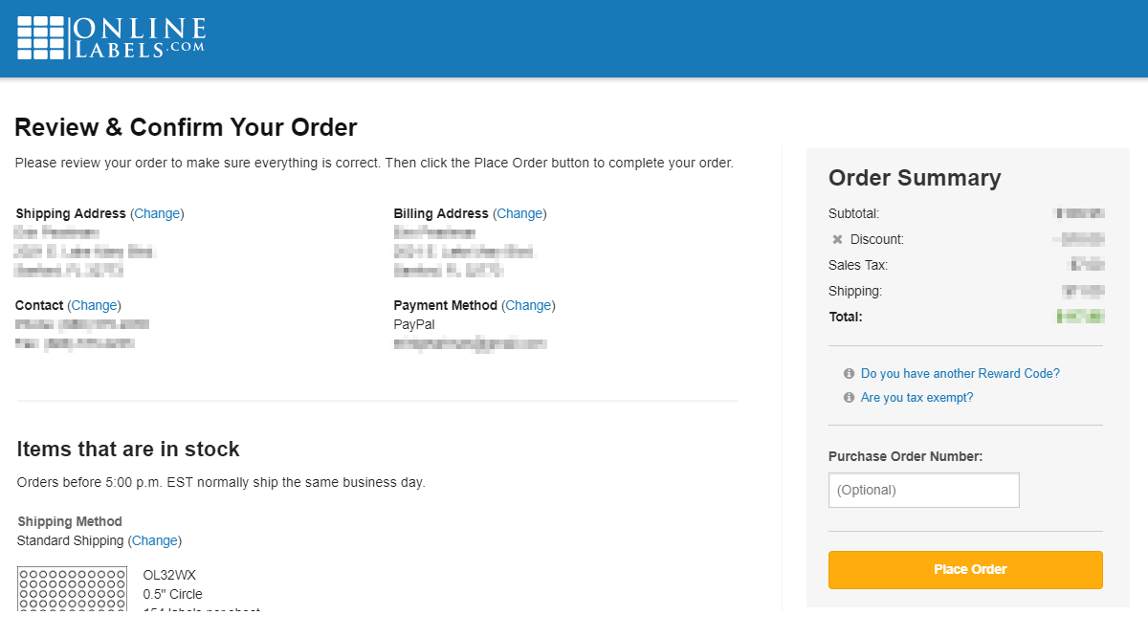Focus the Purchase Order Number field
The image size is (1148, 637).
(x=924, y=490)
